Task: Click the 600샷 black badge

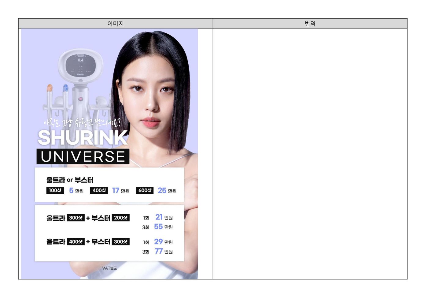Action: click(145, 190)
